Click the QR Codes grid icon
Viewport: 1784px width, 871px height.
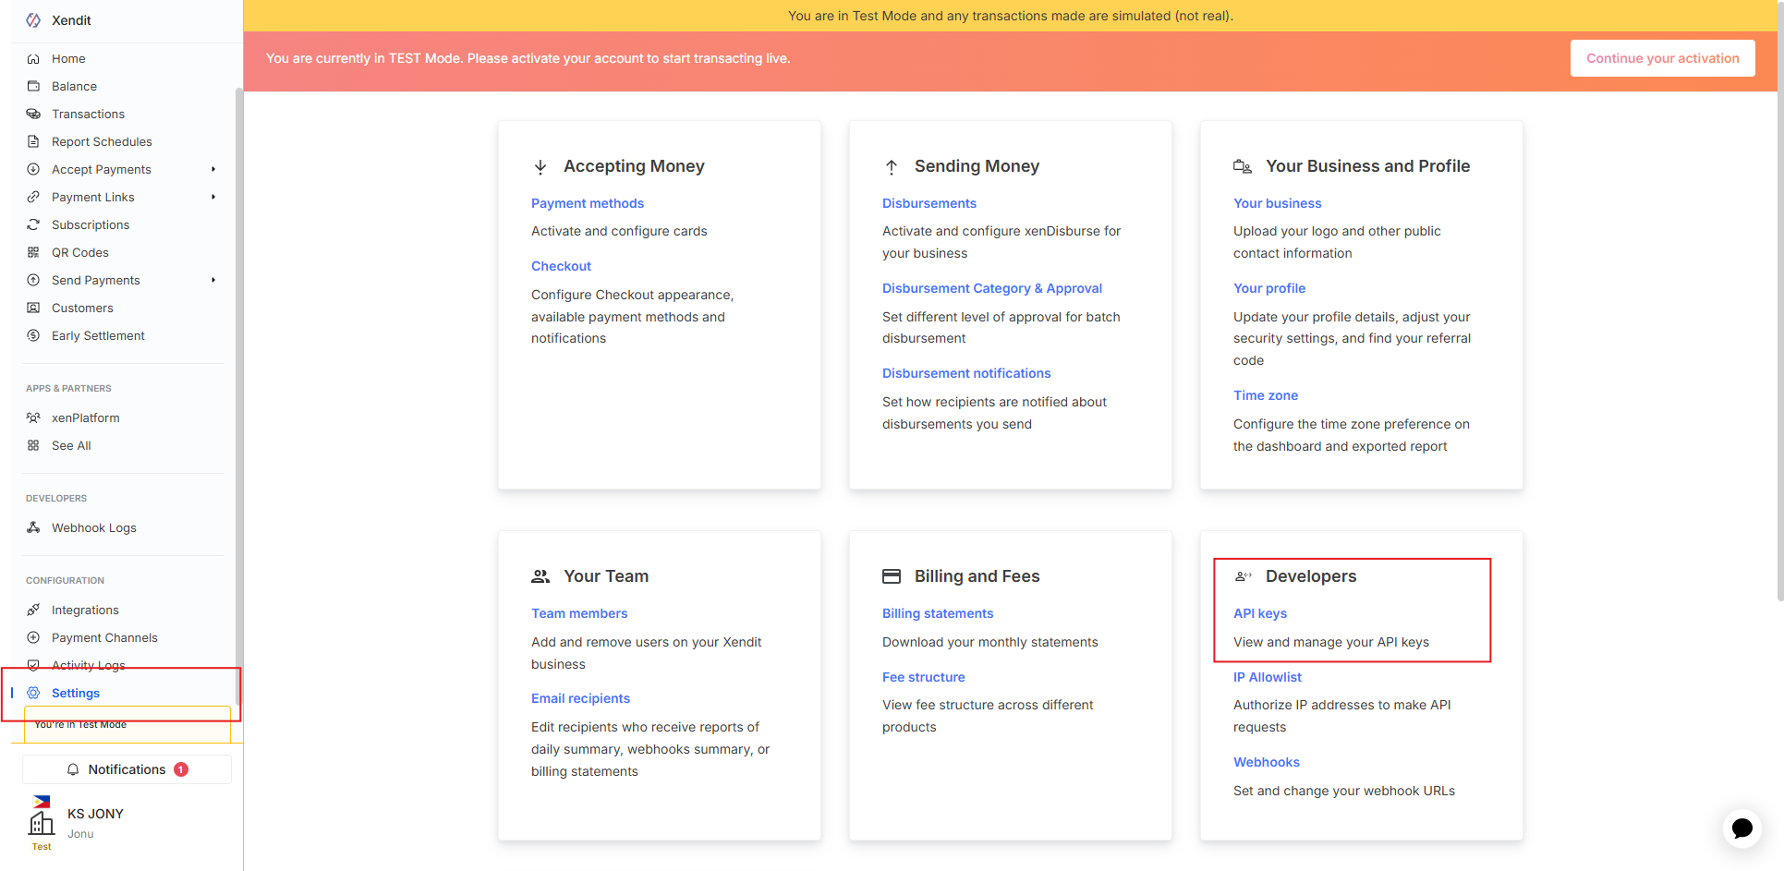33,252
